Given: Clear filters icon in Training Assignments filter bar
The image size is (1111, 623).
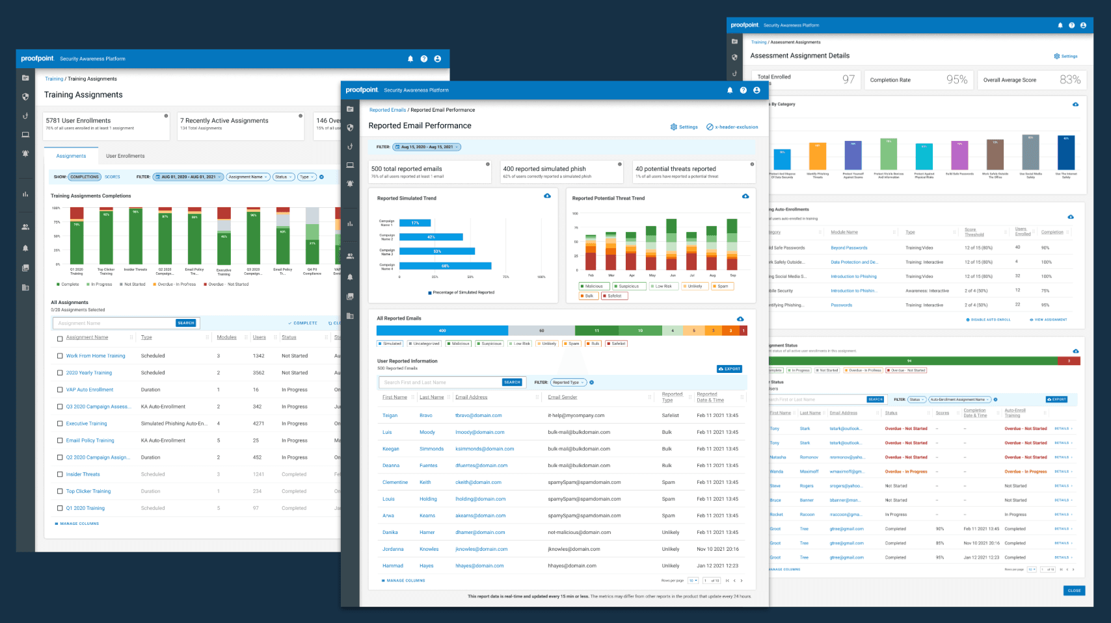Looking at the screenshot, I should coord(321,177).
